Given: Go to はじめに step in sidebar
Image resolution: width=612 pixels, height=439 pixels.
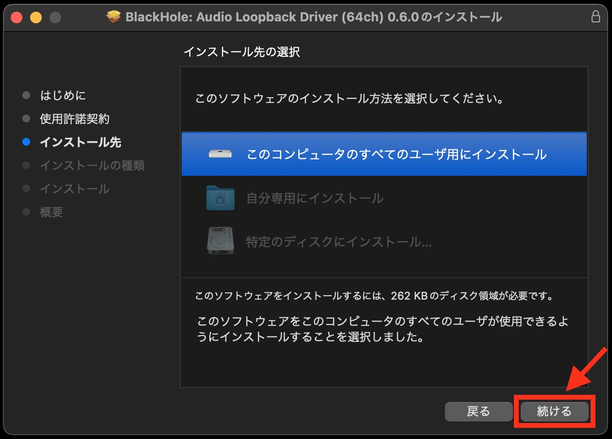Looking at the screenshot, I should point(63,96).
